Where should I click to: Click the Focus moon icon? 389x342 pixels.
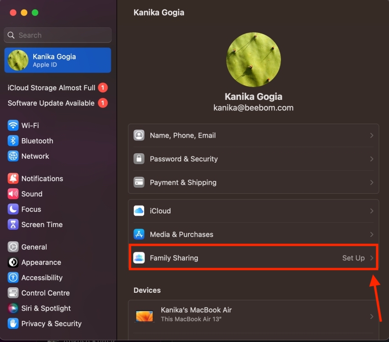[13, 209]
